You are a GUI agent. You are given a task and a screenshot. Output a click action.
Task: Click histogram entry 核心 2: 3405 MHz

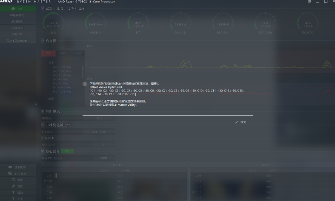pyautogui.click(x=63, y=71)
